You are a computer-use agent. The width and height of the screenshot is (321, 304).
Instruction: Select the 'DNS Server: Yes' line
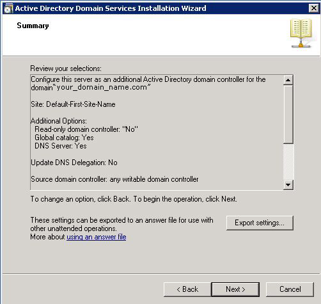coord(61,146)
